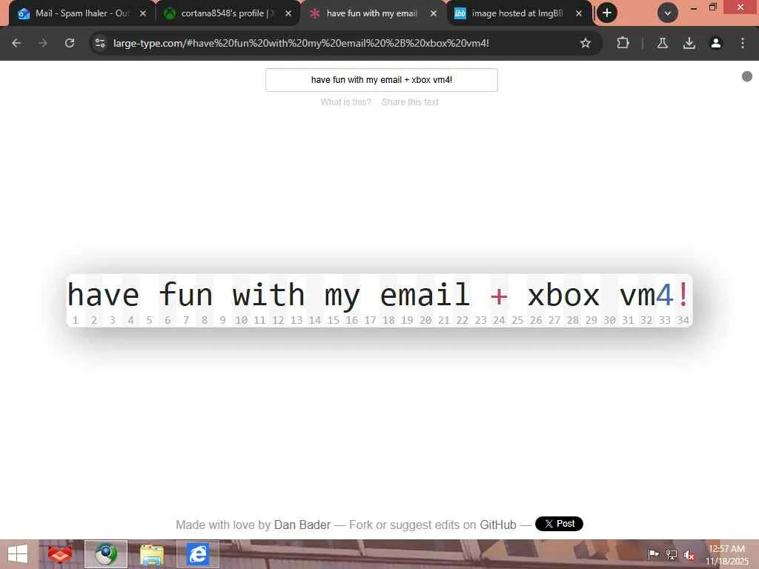Close the have fun with my email tab
The image size is (759, 569).
click(433, 13)
